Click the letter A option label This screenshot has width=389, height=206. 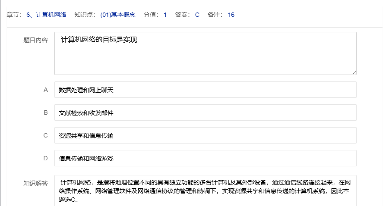coord(45,90)
